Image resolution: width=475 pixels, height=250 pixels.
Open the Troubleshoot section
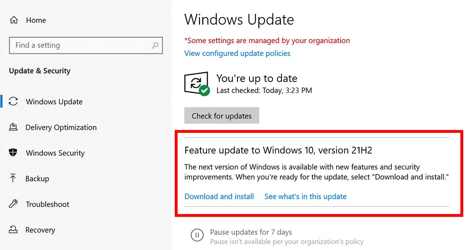[47, 204]
